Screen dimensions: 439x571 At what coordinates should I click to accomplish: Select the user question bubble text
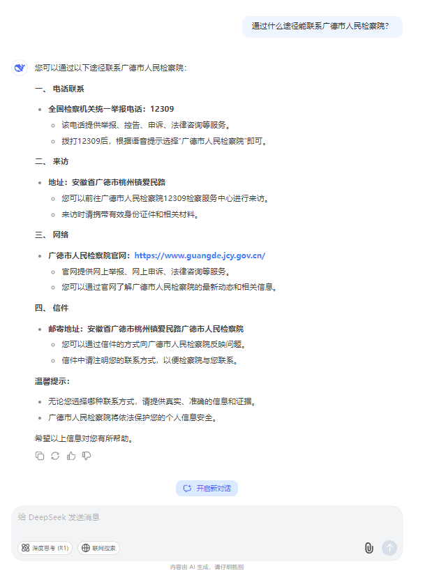[320, 27]
